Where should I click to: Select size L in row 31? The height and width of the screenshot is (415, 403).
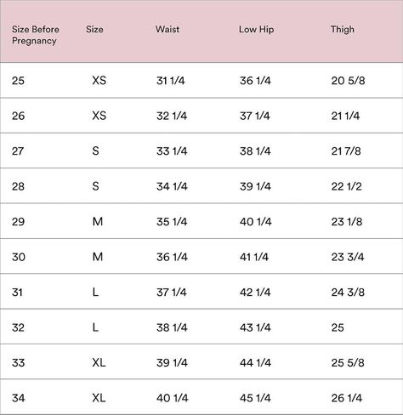pos(95,293)
